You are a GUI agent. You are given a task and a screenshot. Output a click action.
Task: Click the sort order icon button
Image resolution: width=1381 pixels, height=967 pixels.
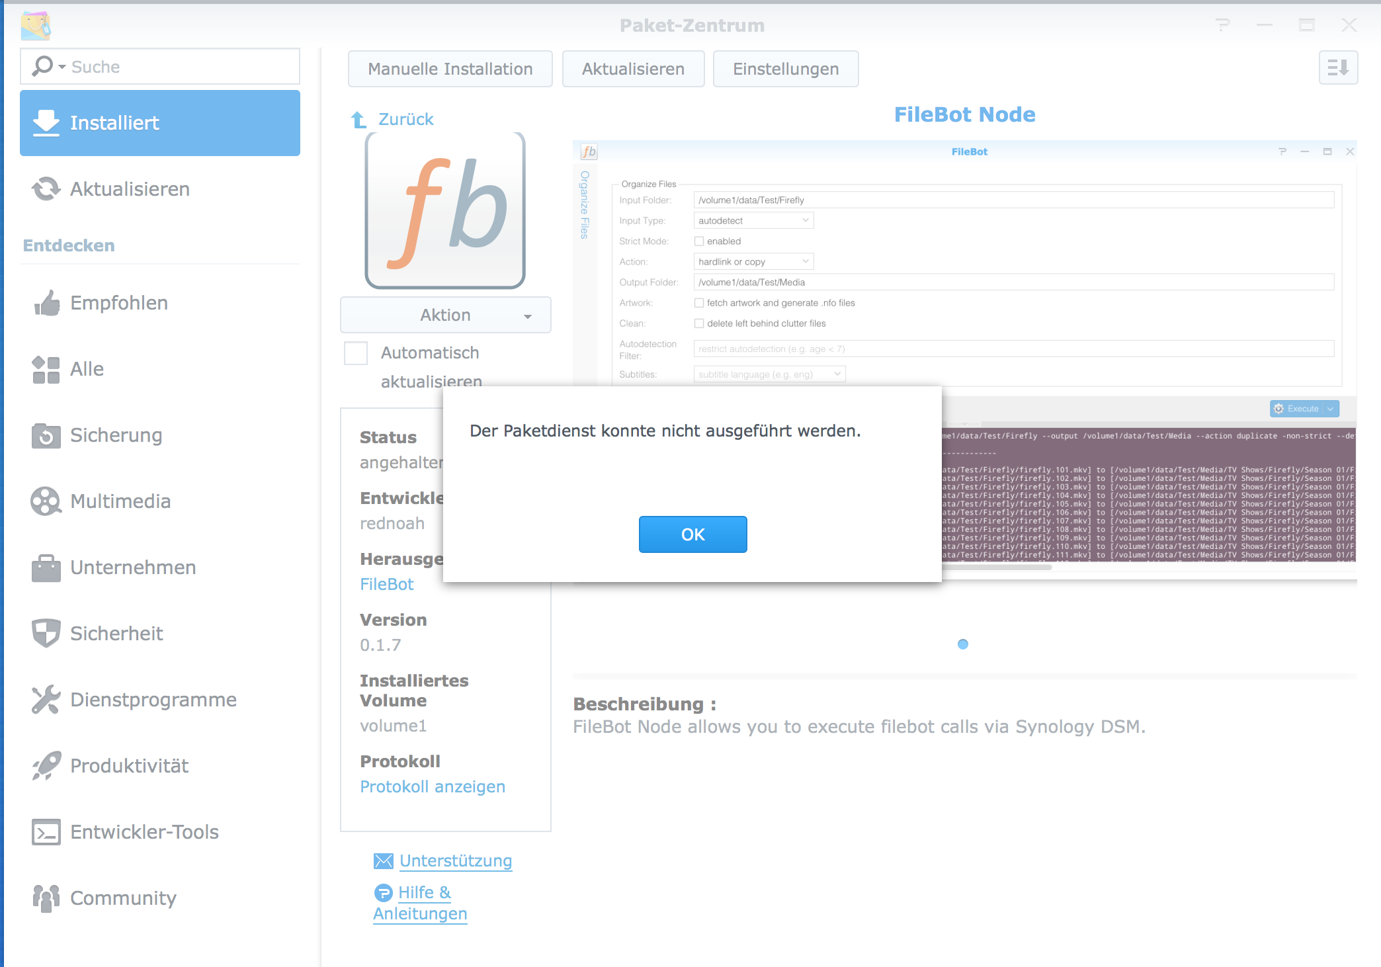[1338, 67]
